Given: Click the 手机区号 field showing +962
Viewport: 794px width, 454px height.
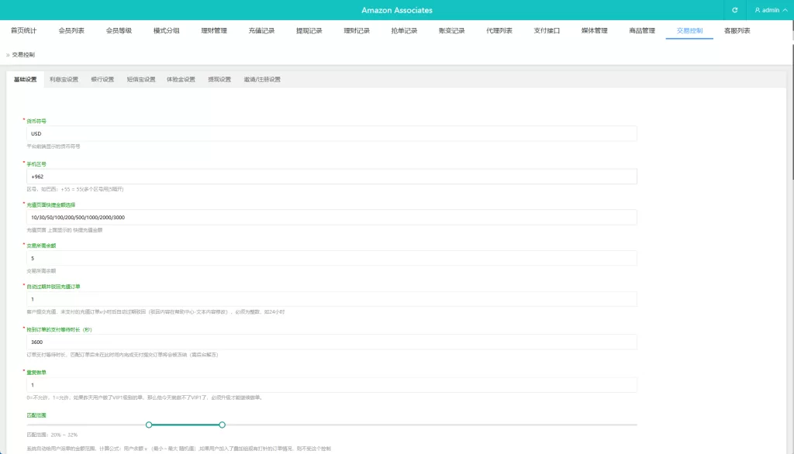Looking at the screenshot, I should click(331, 177).
